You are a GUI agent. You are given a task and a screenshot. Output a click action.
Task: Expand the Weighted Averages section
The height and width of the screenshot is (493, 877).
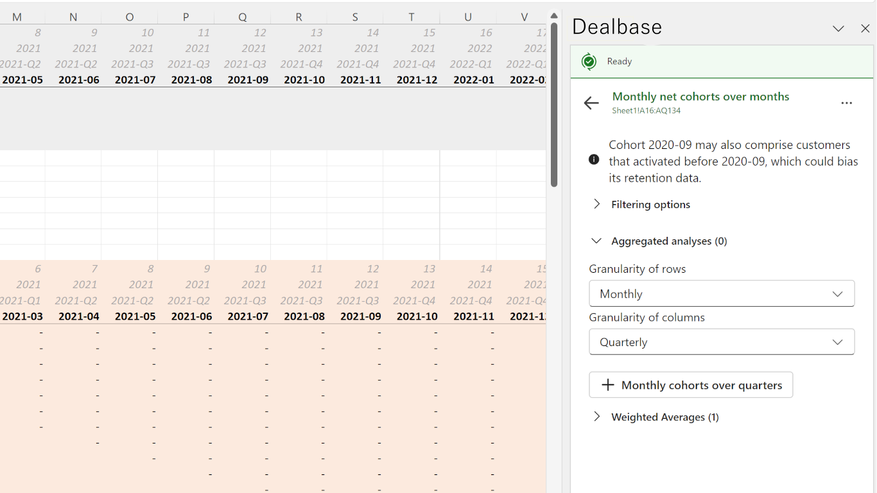[x=597, y=417]
